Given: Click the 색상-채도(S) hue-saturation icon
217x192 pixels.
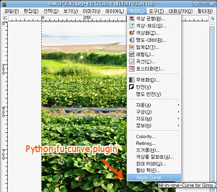Looking at the screenshot, I should tap(132, 26).
